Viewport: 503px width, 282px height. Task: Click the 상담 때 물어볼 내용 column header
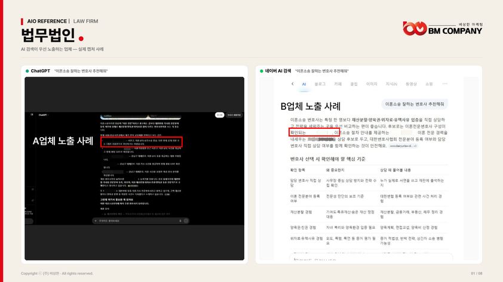[395, 170]
